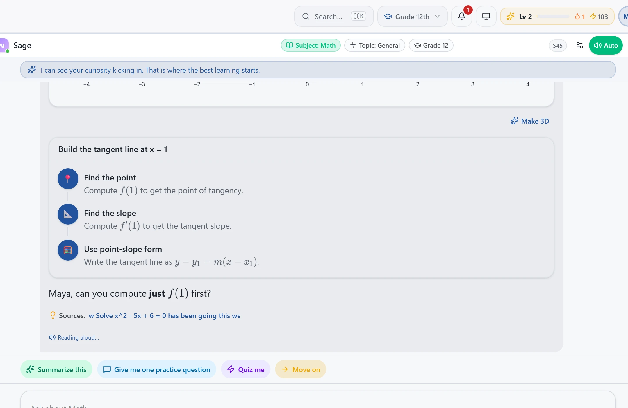This screenshot has width=628, height=408.
Task: Click Summarize this
Action: tap(56, 369)
